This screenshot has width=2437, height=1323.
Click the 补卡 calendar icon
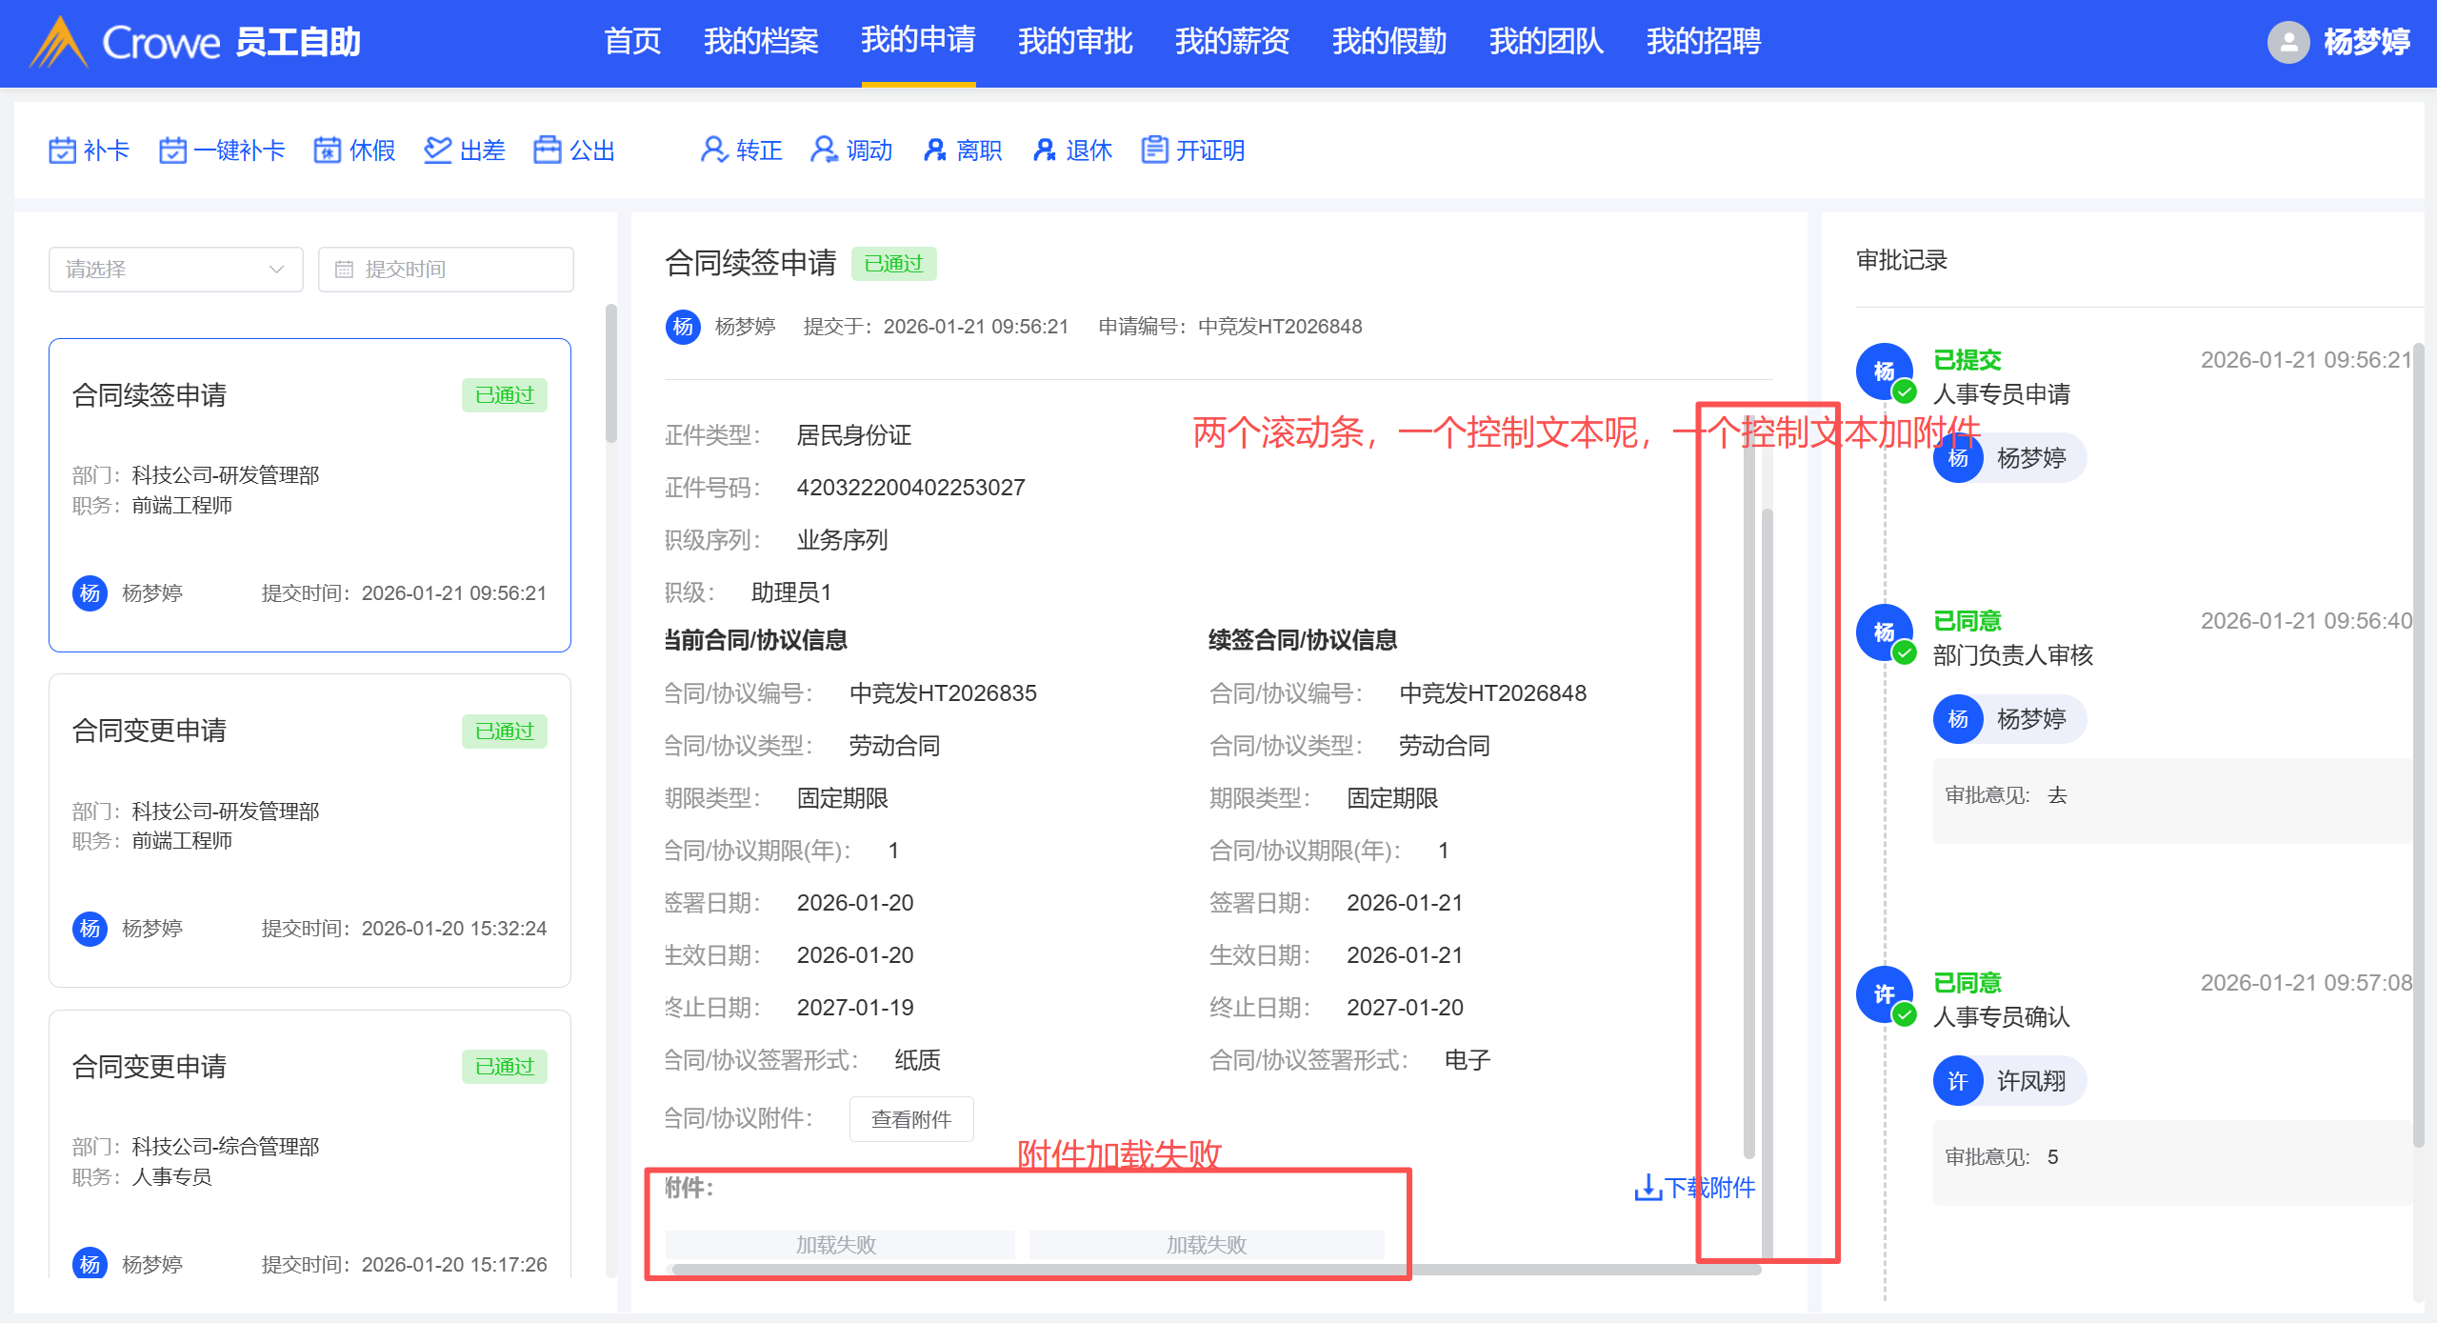click(62, 150)
